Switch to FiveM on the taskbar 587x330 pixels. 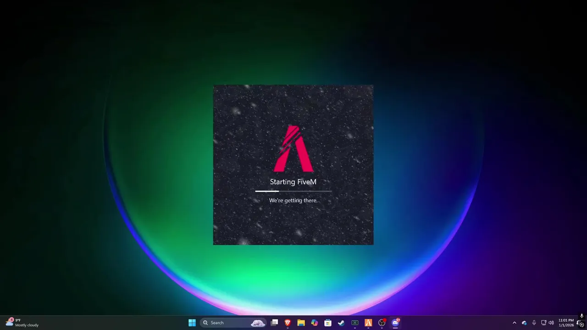click(368, 323)
